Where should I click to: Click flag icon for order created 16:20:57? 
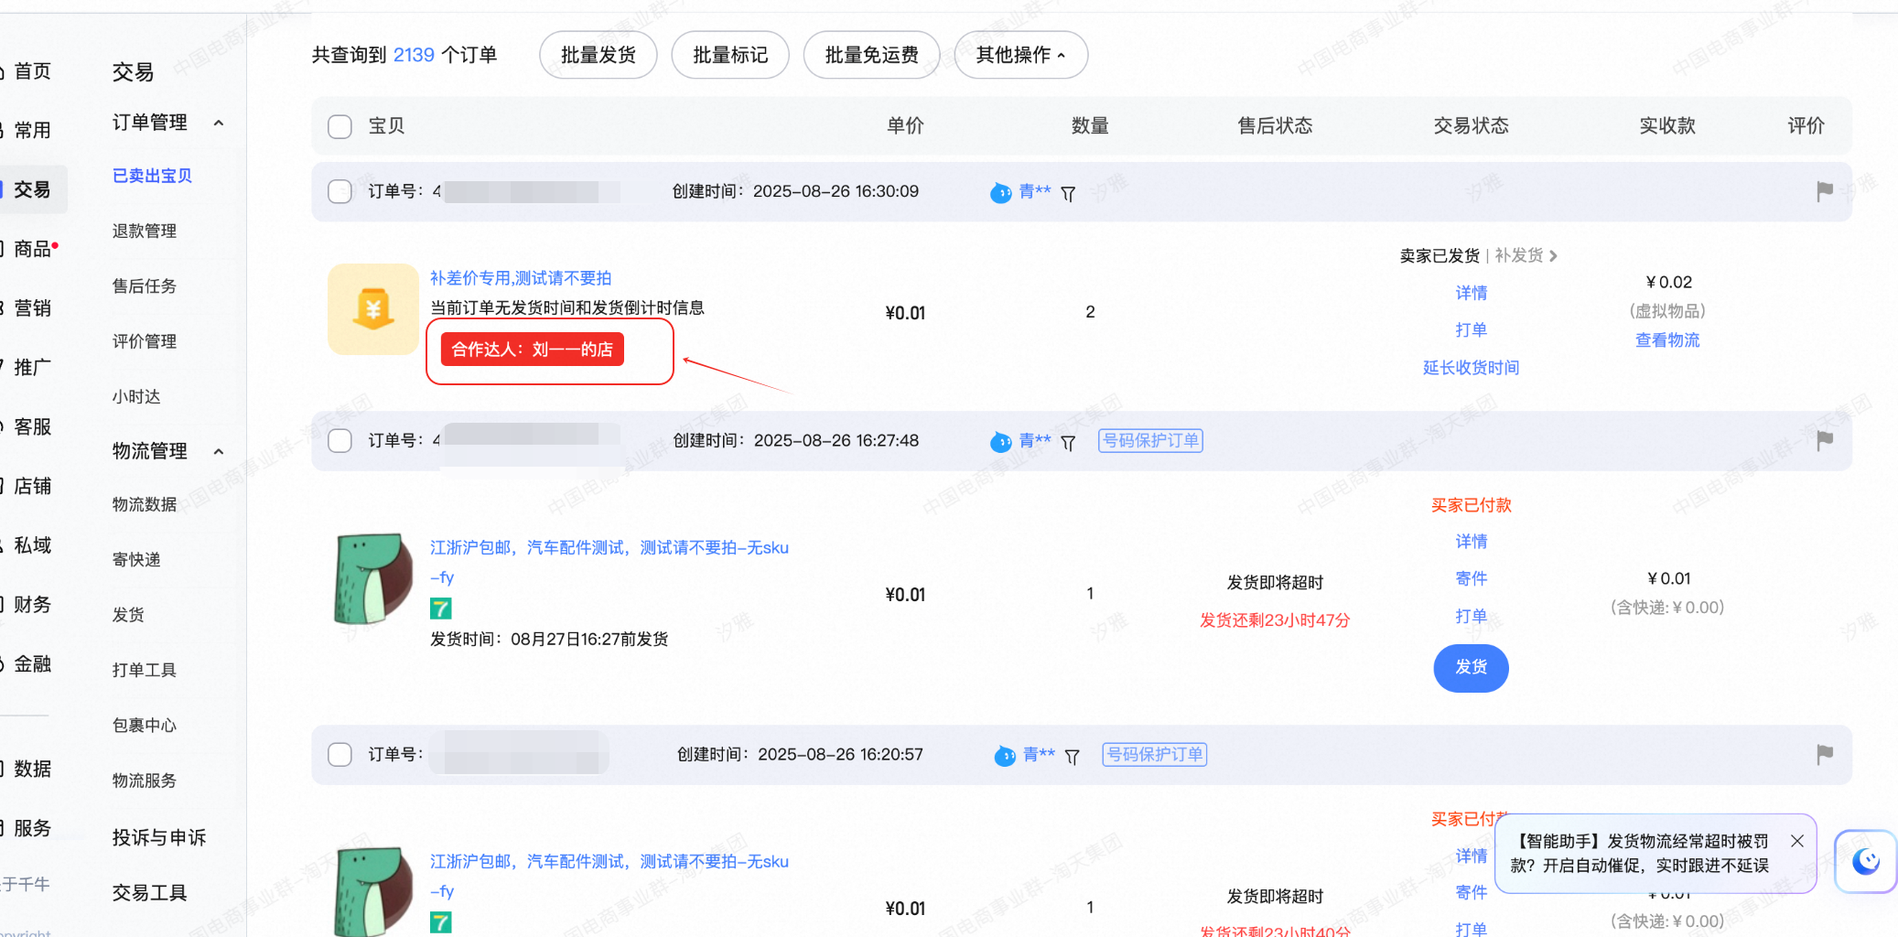point(1824,754)
